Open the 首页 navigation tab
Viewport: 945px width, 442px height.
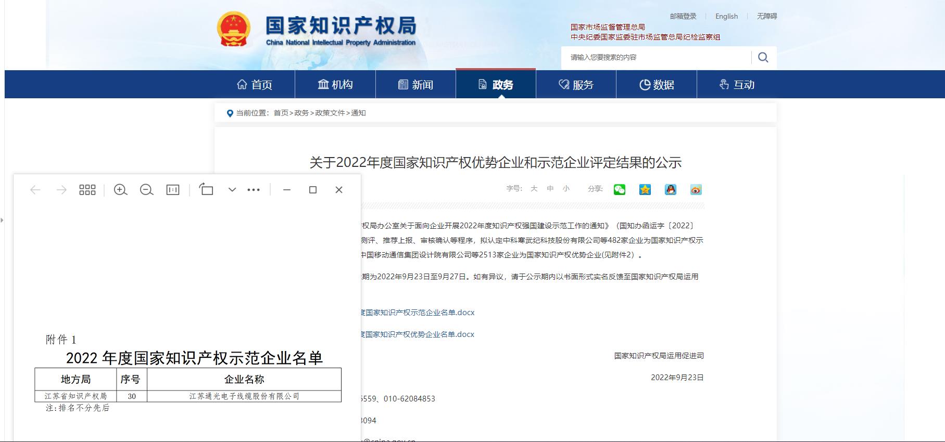pos(255,84)
